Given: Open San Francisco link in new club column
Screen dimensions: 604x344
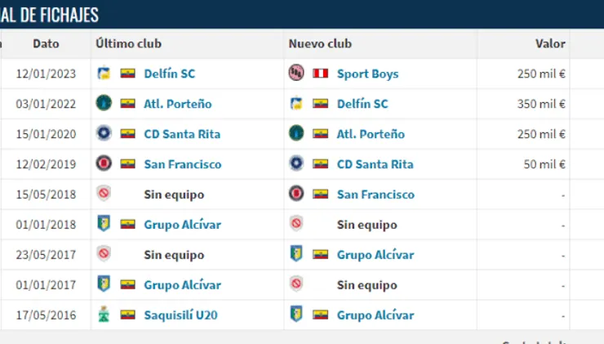Looking at the screenshot, I should point(375,194).
